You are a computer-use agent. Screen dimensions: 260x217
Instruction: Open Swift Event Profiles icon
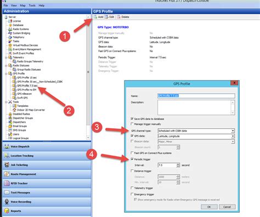click(10, 53)
